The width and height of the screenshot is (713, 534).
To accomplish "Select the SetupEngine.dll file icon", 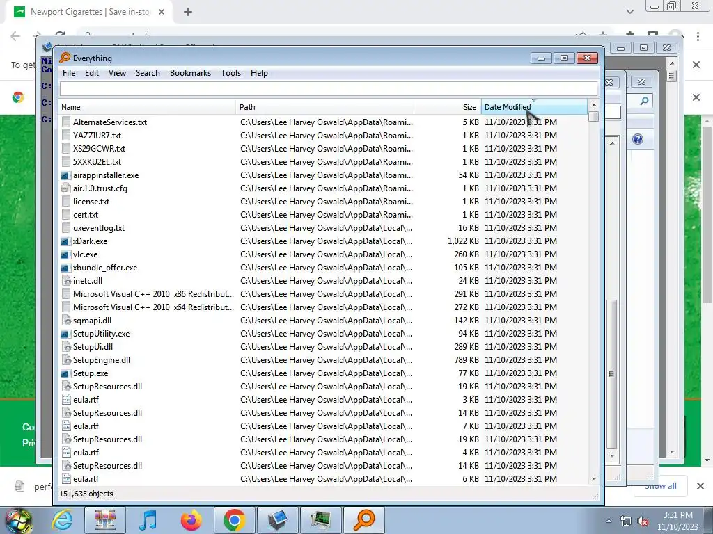I will [66, 360].
